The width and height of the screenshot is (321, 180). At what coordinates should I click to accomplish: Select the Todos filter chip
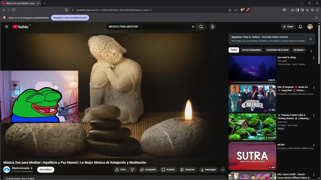point(234,50)
